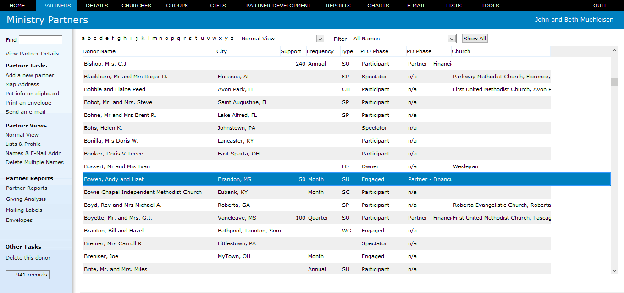Filter names by the letter m
Viewport: 624px width, 293px height.
click(155, 38)
